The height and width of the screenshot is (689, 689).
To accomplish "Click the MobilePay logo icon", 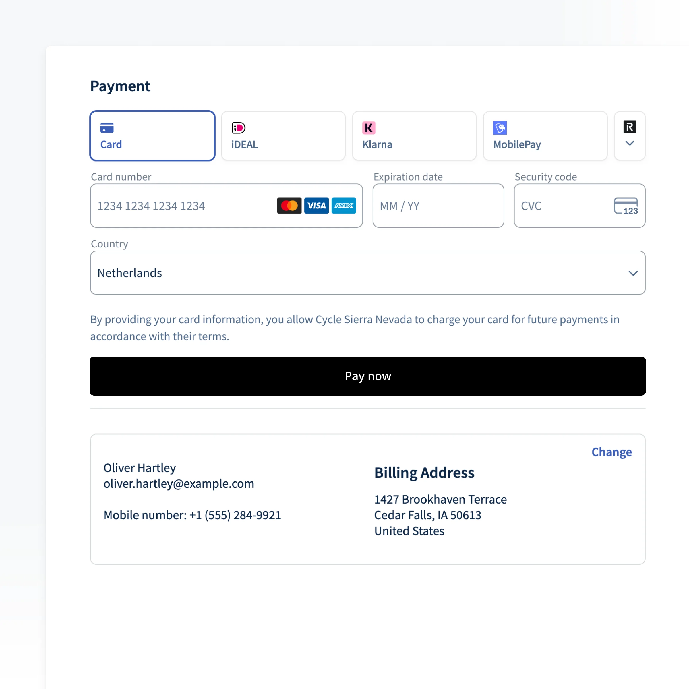I will pyautogui.click(x=500, y=128).
